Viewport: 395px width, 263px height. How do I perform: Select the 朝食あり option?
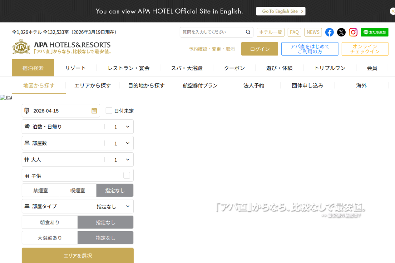click(50, 222)
